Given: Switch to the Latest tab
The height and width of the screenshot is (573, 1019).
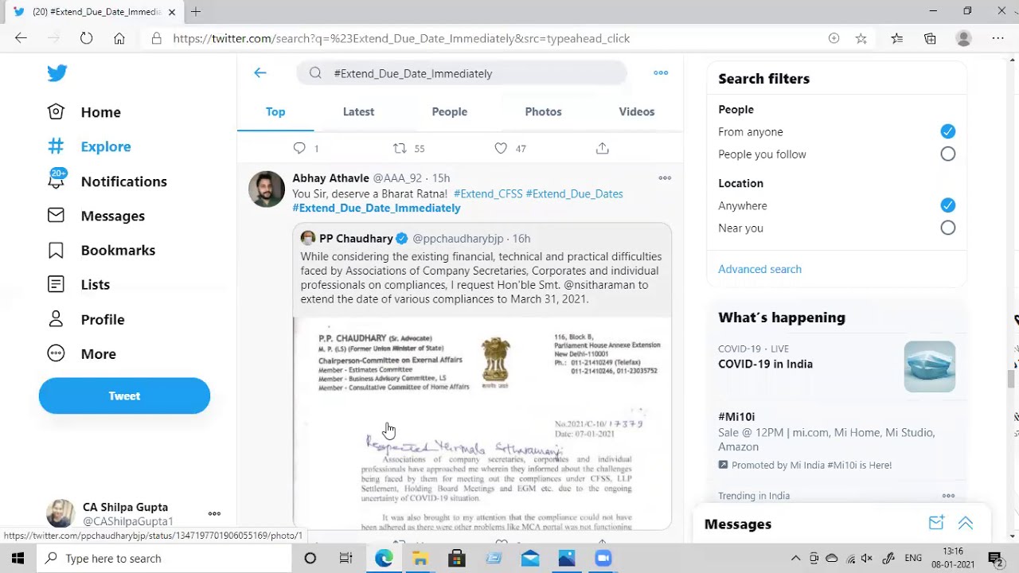Looking at the screenshot, I should (x=358, y=111).
